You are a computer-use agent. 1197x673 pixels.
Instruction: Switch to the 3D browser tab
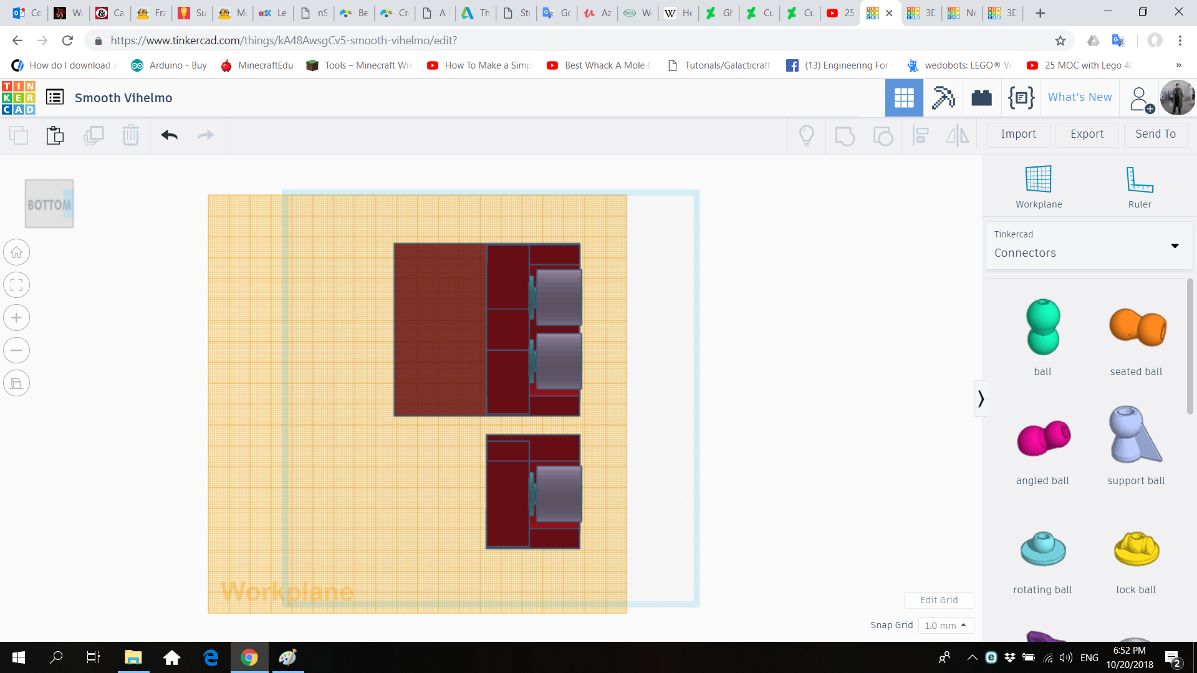click(x=921, y=12)
